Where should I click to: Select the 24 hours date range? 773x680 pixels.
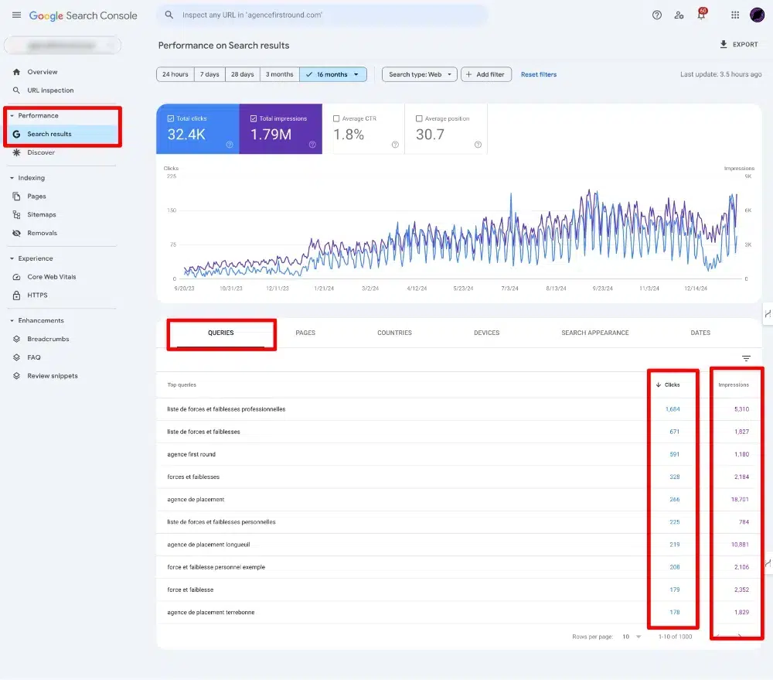click(x=175, y=74)
